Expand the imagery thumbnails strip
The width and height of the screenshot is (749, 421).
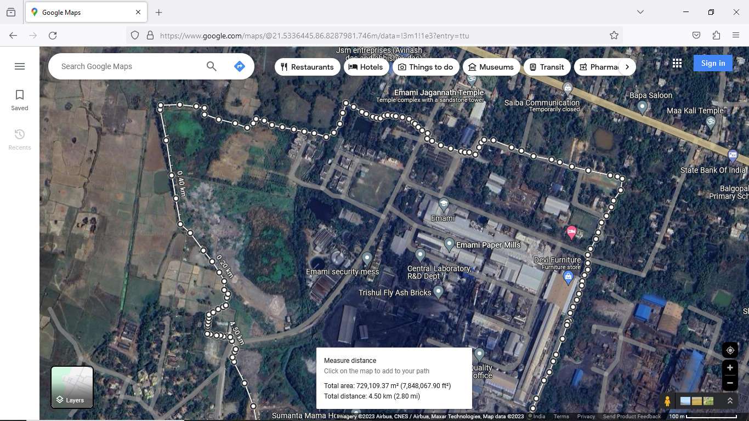(730, 401)
